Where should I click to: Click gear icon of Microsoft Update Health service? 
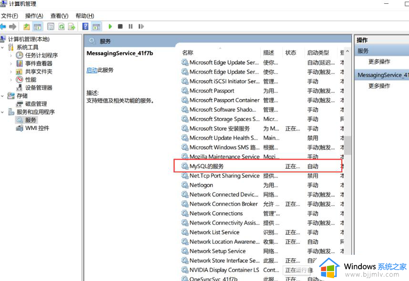click(x=185, y=138)
